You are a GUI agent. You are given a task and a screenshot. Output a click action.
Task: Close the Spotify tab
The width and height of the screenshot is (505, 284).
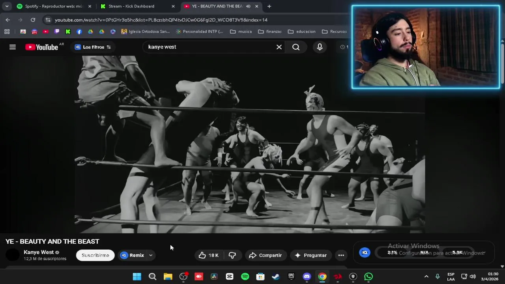(90, 6)
